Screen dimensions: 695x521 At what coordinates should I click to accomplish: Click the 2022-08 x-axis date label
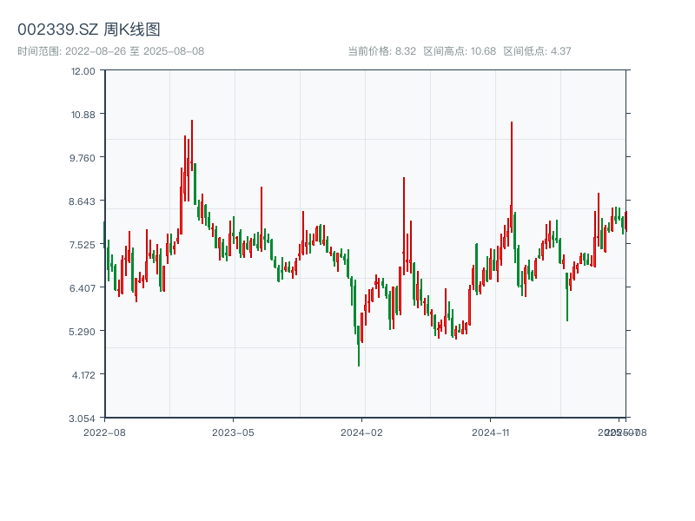point(104,432)
